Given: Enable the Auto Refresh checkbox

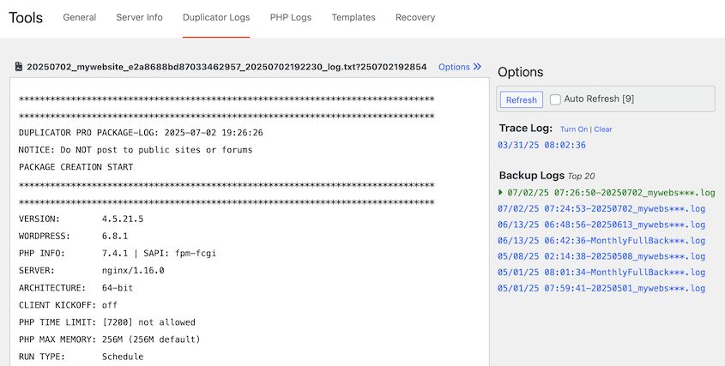Looking at the screenshot, I should (555, 99).
